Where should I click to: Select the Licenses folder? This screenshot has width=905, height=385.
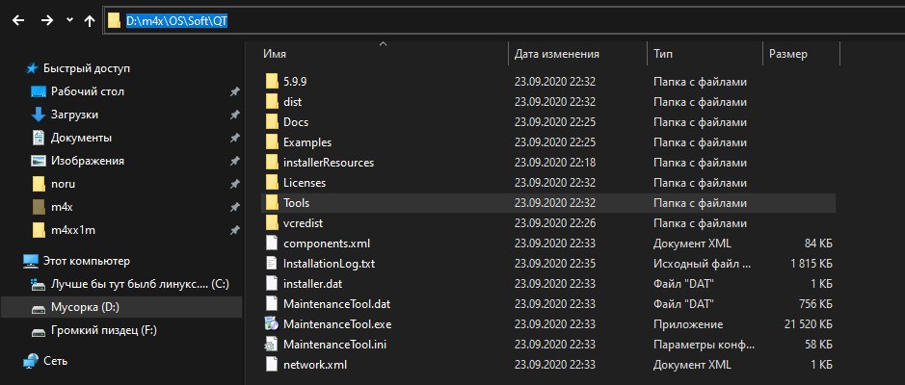[305, 183]
